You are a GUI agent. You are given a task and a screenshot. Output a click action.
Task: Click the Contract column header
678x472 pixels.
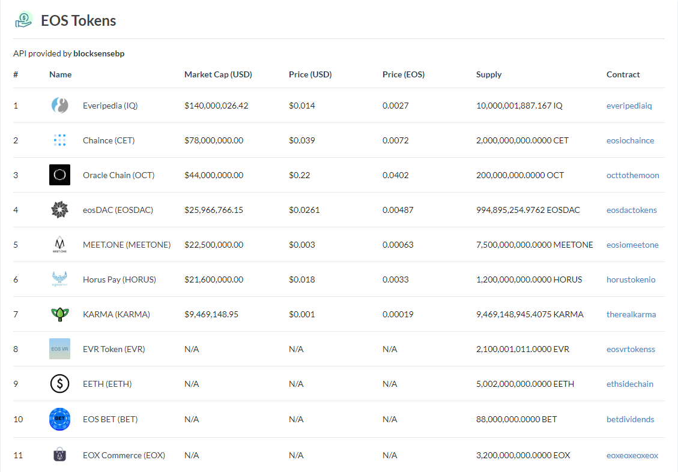coord(623,74)
